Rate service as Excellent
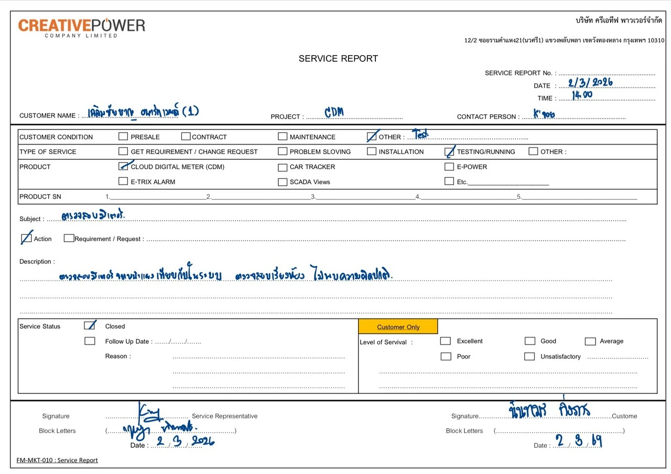The height and width of the screenshot is (474, 671). tap(446, 341)
